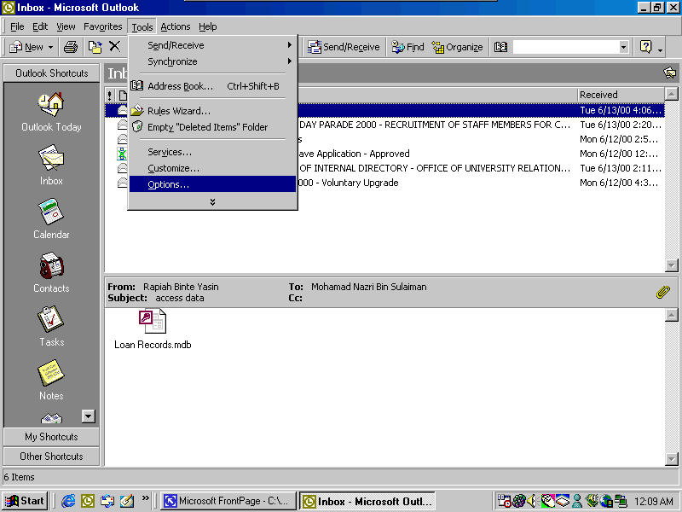The height and width of the screenshot is (512, 682).
Task: Switch to My Shortcuts group
Action: pyautogui.click(x=51, y=437)
